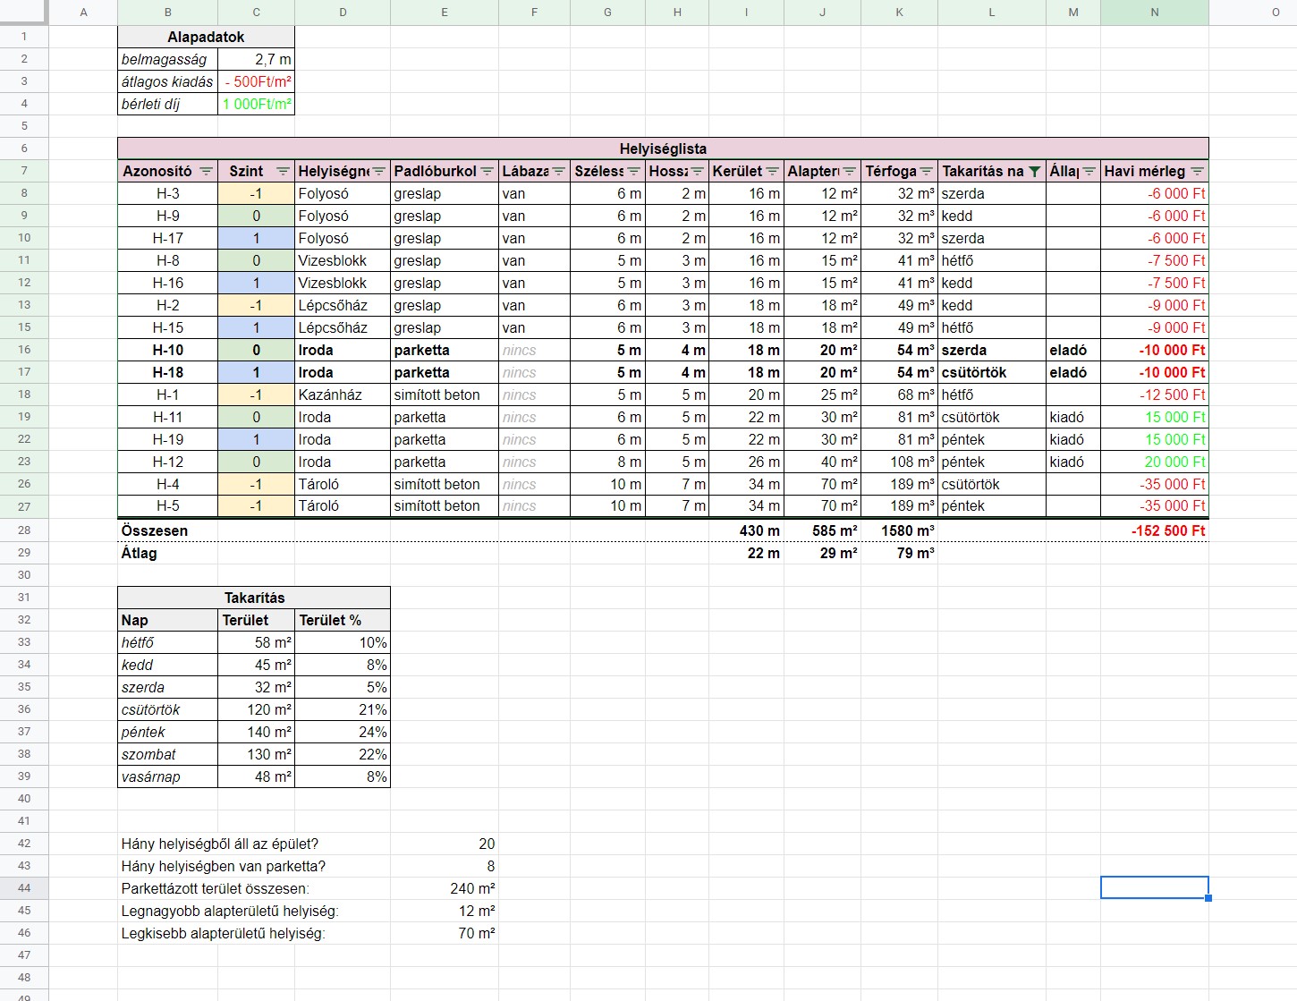The height and width of the screenshot is (1001, 1297).
Task: Select bold cell H-18
Action: coord(167,372)
